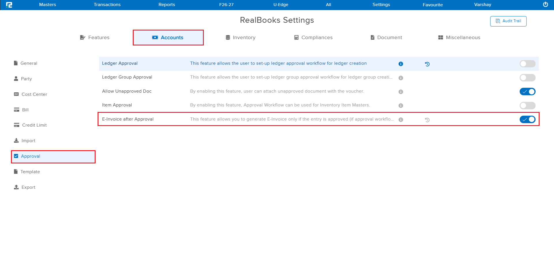
Task: Open history icon for E-Invoice after Approval
Action: [x=427, y=120]
